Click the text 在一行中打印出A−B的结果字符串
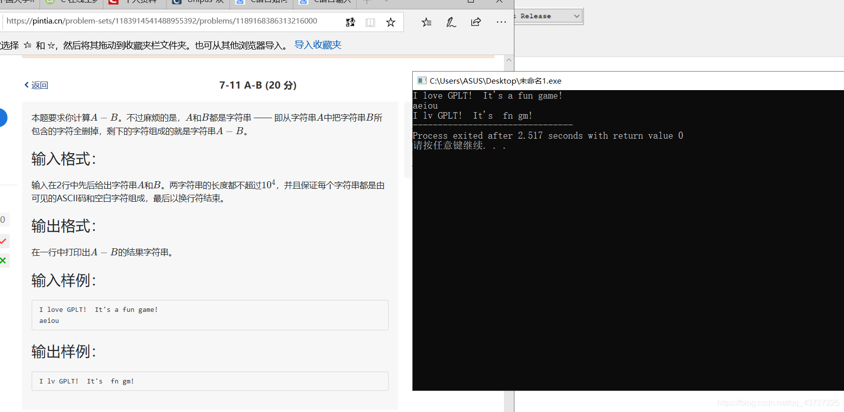This screenshot has height=412, width=844. pyautogui.click(x=103, y=252)
